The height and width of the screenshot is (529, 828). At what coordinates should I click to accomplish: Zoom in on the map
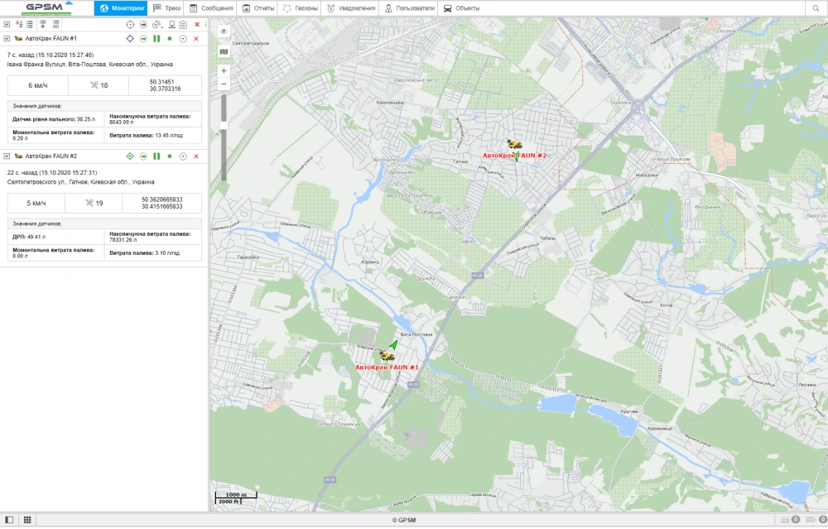[224, 70]
